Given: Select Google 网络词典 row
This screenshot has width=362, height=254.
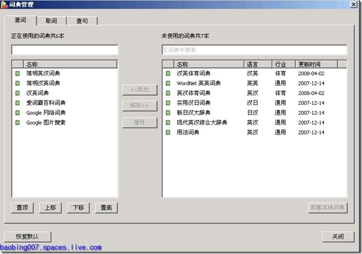Looking at the screenshot, I should pyautogui.click(x=65, y=113).
